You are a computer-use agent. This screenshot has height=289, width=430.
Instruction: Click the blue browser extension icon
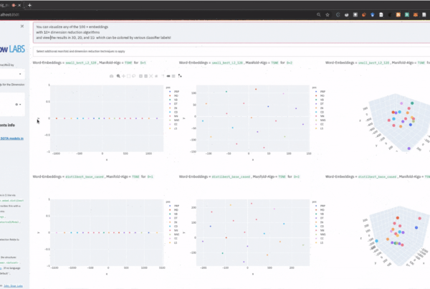[373, 14]
